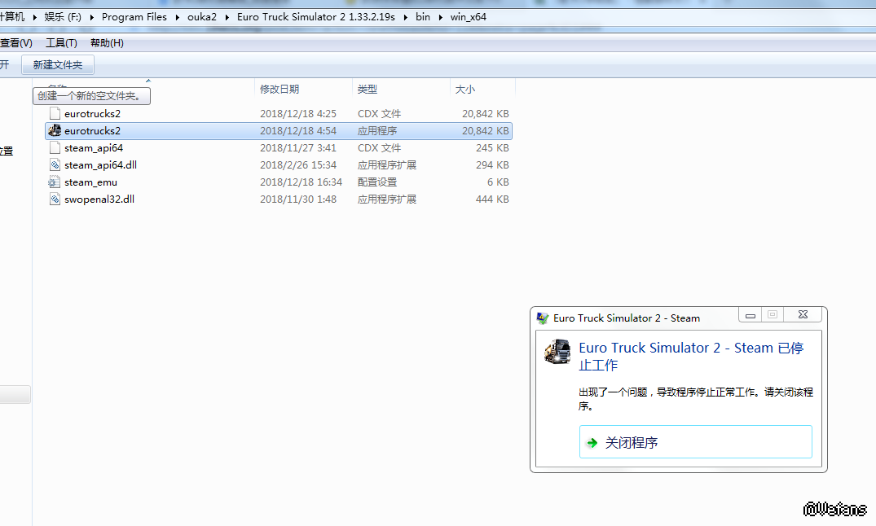Close the Euro Truck Simulator 2 error dialog
Image resolution: width=876 pixels, height=526 pixels.
[803, 315]
